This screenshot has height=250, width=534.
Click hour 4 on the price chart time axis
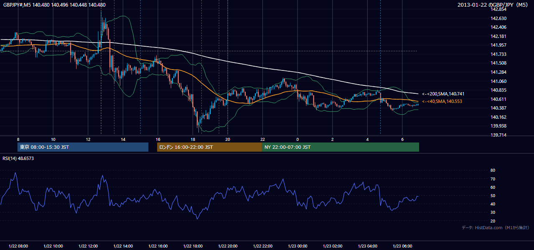[x=368, y=139]
